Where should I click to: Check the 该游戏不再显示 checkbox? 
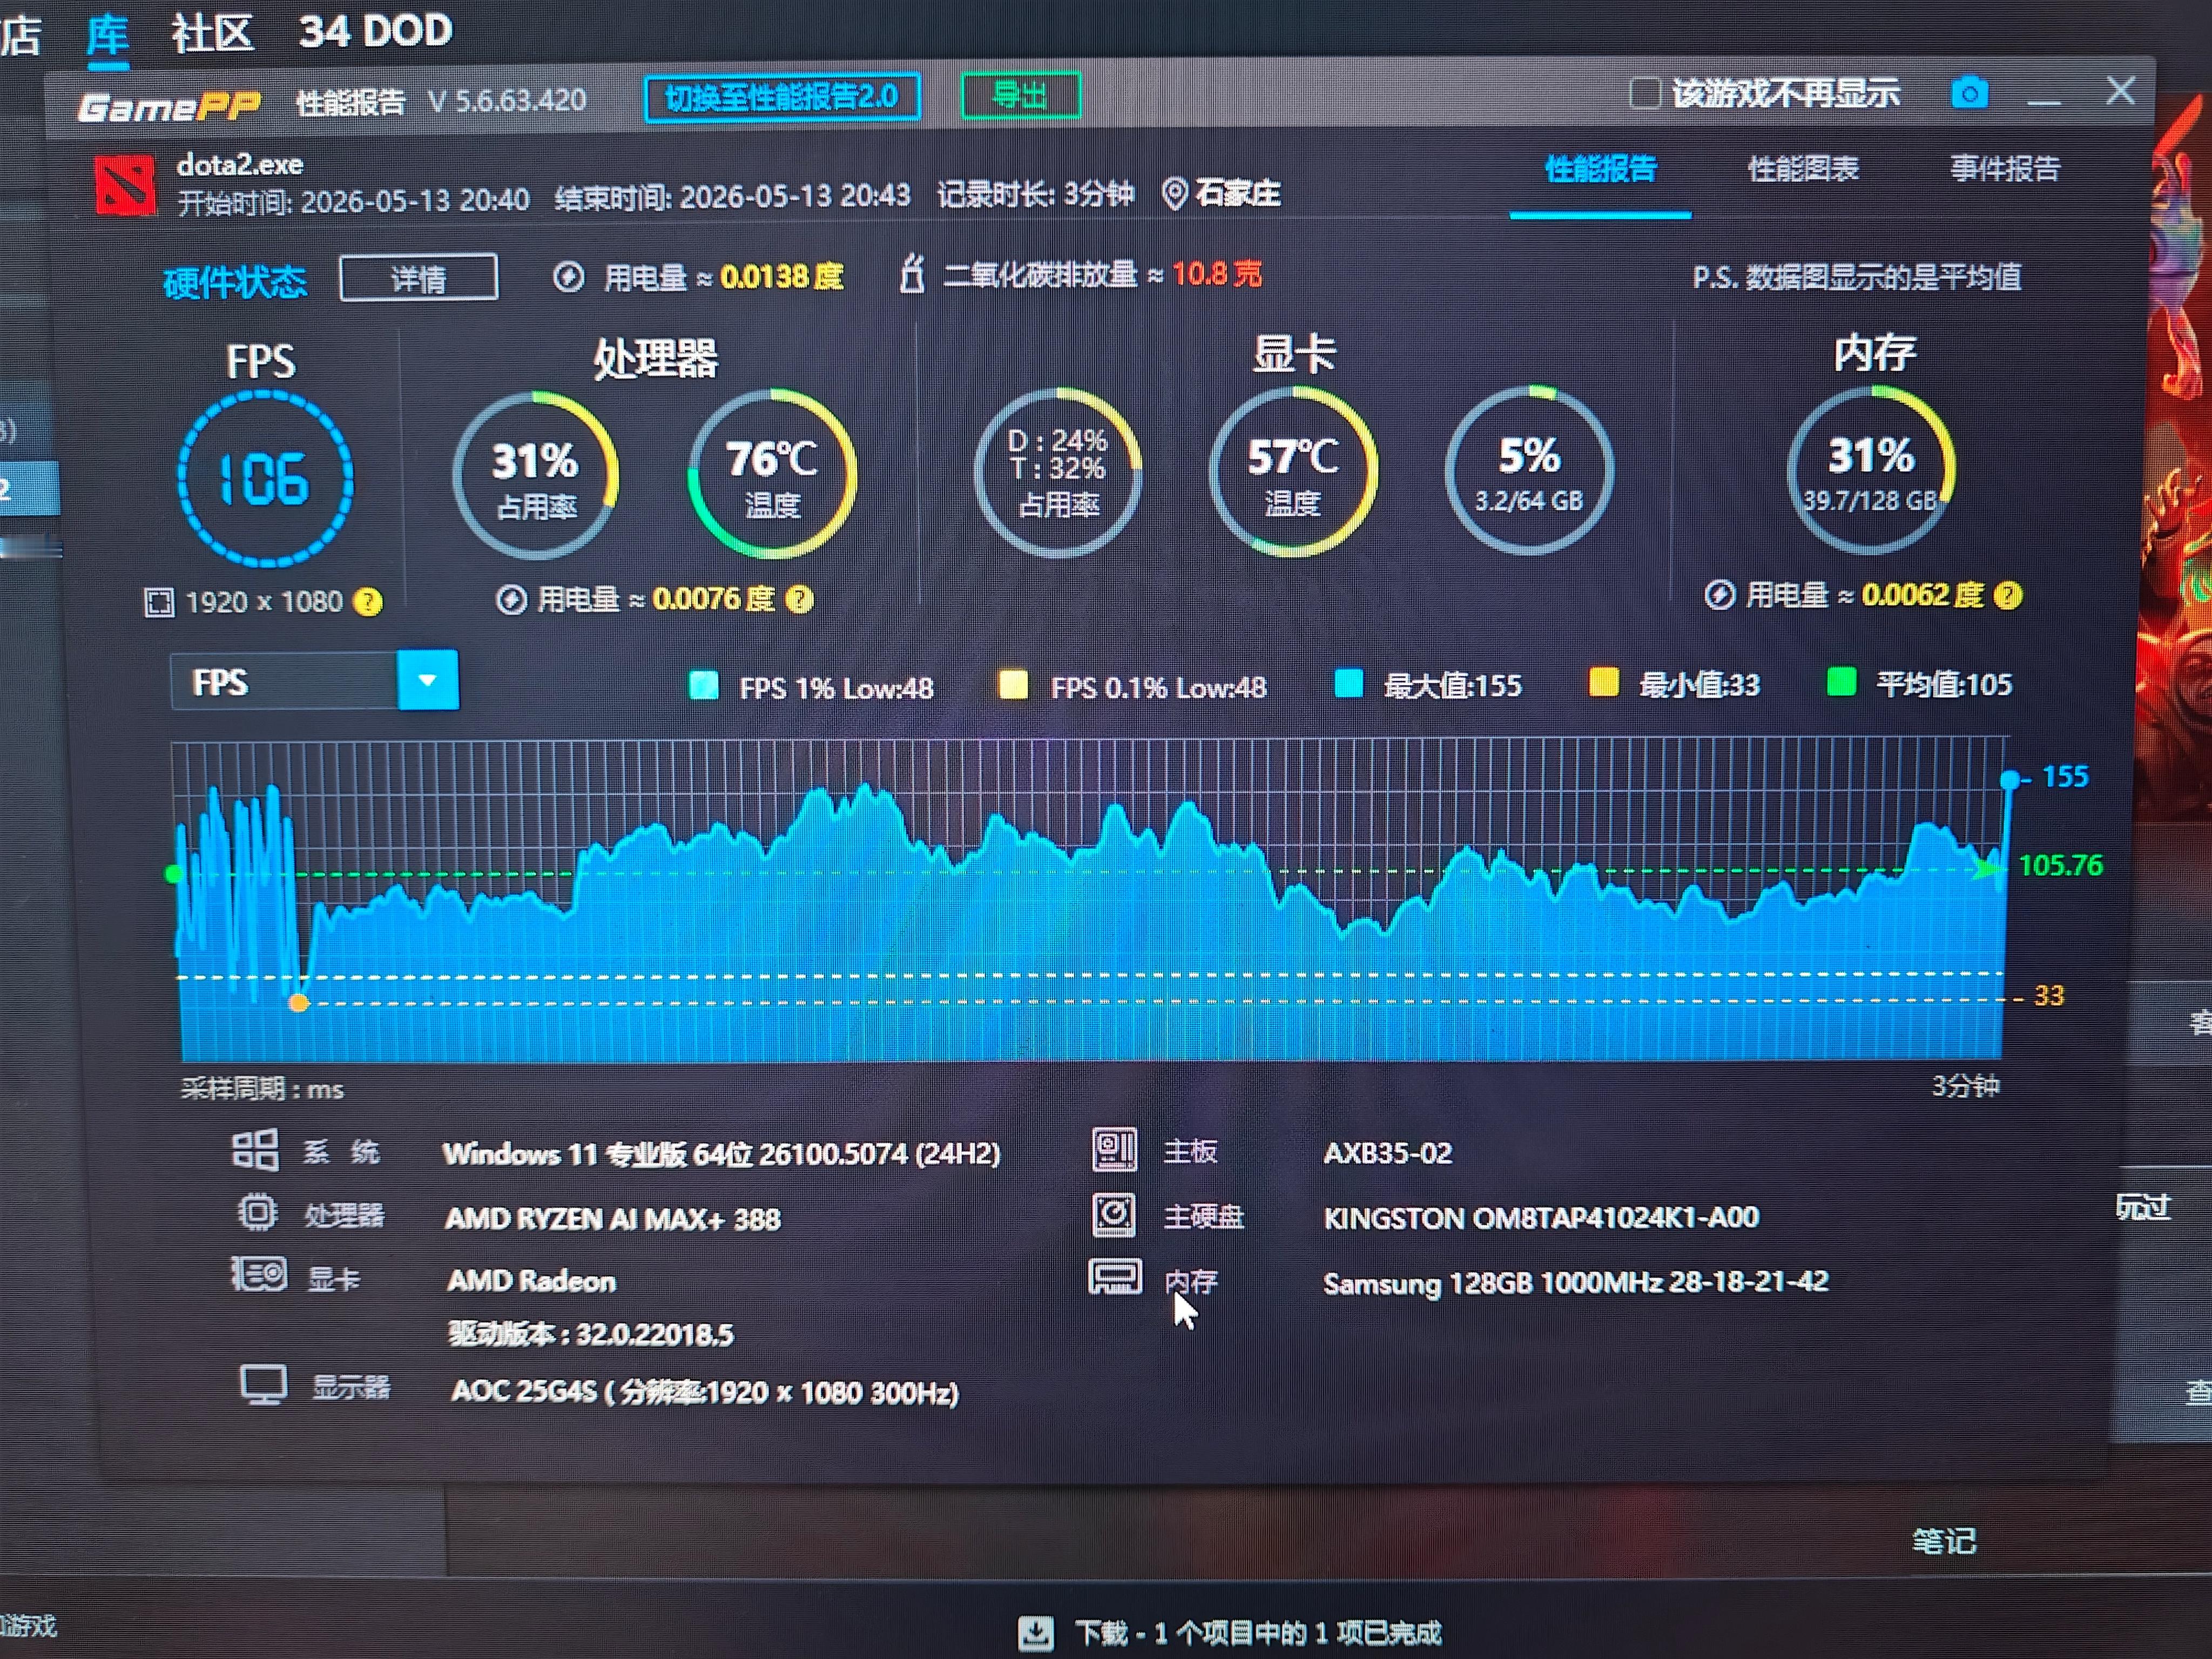(x=1644, y=93)
